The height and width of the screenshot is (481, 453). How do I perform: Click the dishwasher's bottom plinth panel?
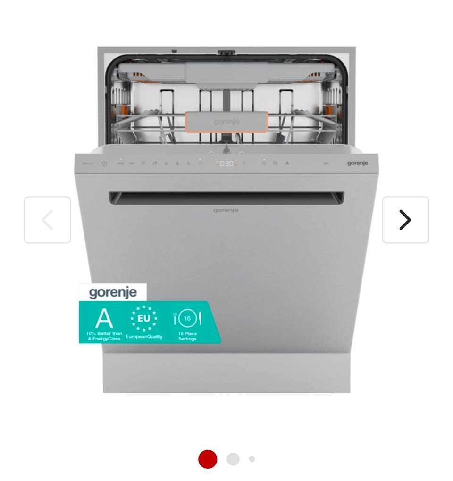(226, 373)
